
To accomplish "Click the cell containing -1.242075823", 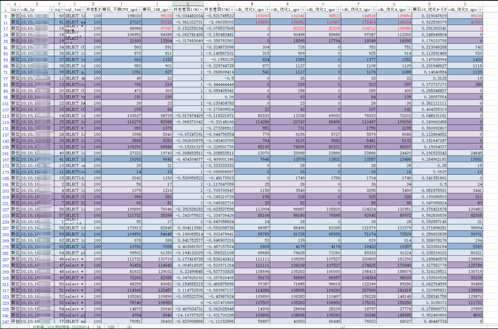I will point(188,216).
